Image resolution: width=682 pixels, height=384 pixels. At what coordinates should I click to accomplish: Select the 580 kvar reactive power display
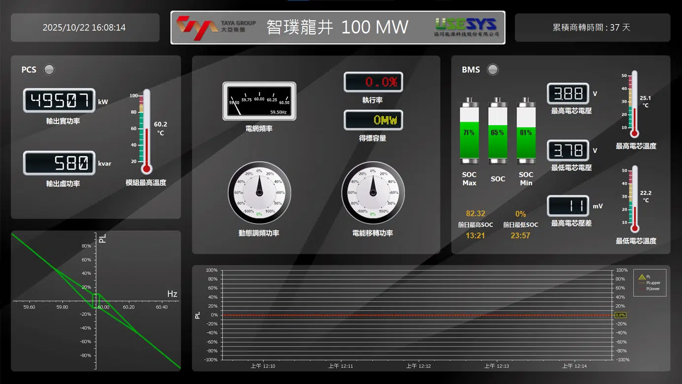[59, 163]
